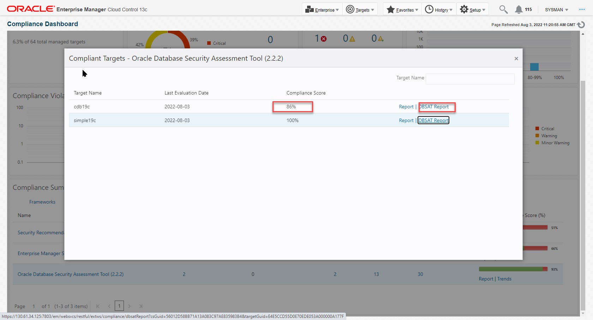Sort by the Target Name column header
Screen dimensions: 593x320
[88, 93]
